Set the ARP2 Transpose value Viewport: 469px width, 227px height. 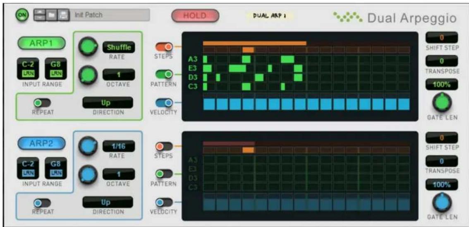click(442, 161)
